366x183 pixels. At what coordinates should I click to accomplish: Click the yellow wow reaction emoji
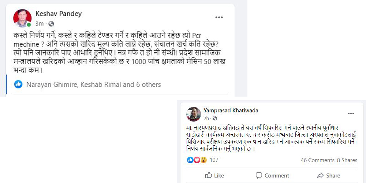click(203, 160)
